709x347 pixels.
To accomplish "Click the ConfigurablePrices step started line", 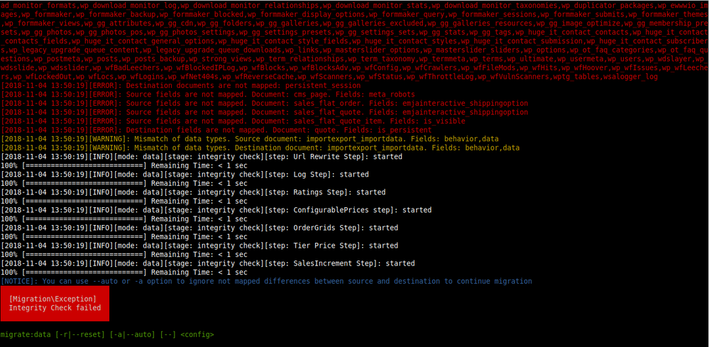I will click(x=216, y=209).
